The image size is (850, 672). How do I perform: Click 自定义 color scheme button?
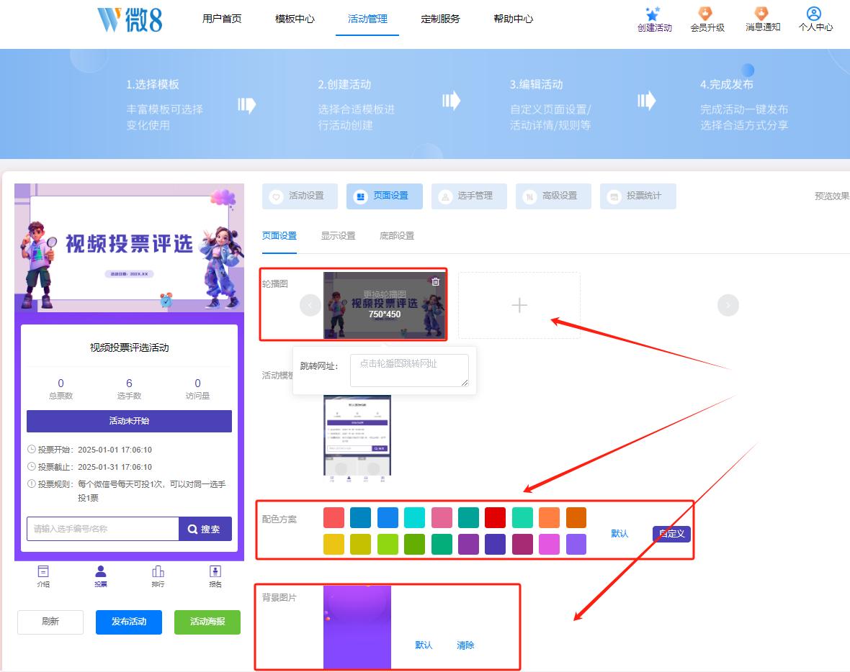pyautogui.click(x=671, y=533)
